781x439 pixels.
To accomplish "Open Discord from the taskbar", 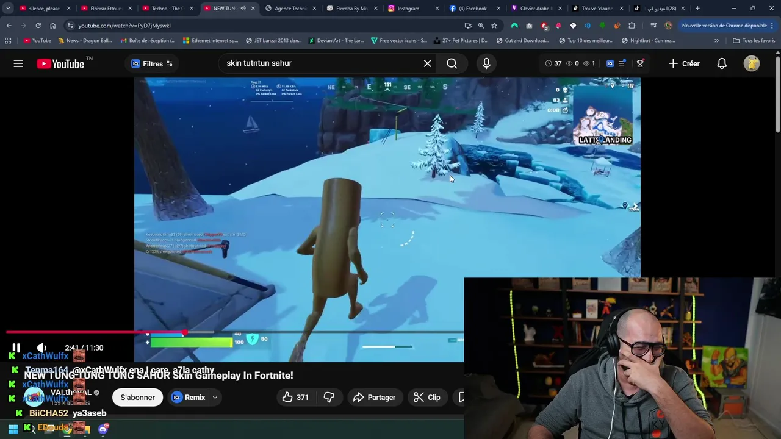I will (103, 429).
